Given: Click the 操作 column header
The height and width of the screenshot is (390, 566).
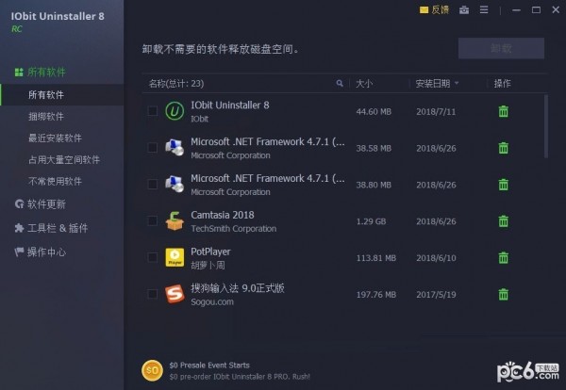Looking at the screenshot, I should coord(502,84).
